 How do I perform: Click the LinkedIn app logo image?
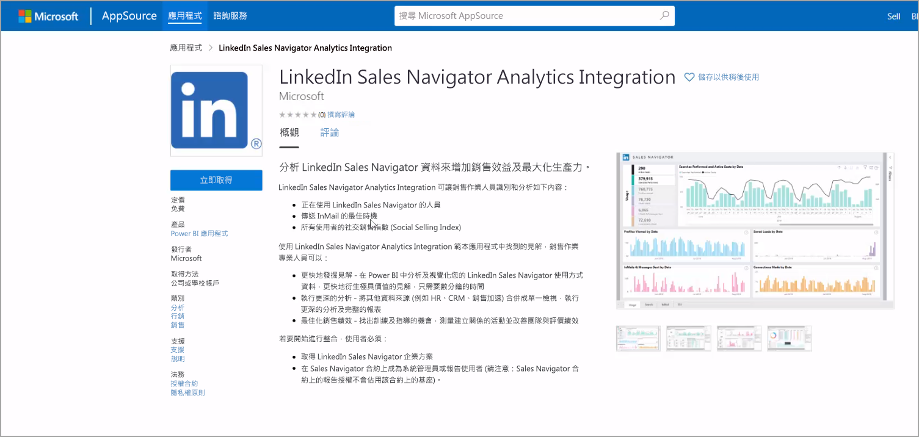(x=216, y=110)
